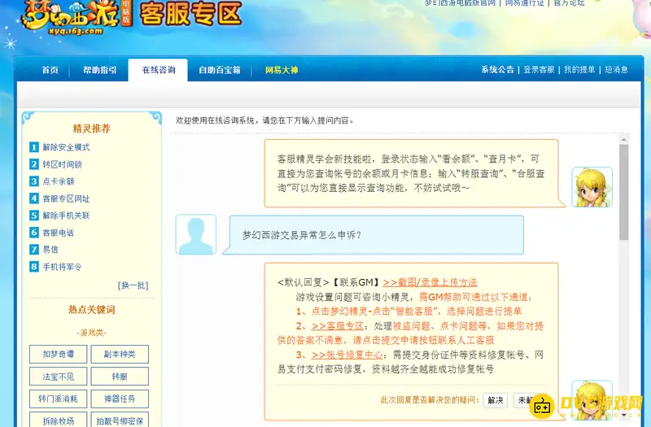Click the user silhouette avatar

coord(196,234)
